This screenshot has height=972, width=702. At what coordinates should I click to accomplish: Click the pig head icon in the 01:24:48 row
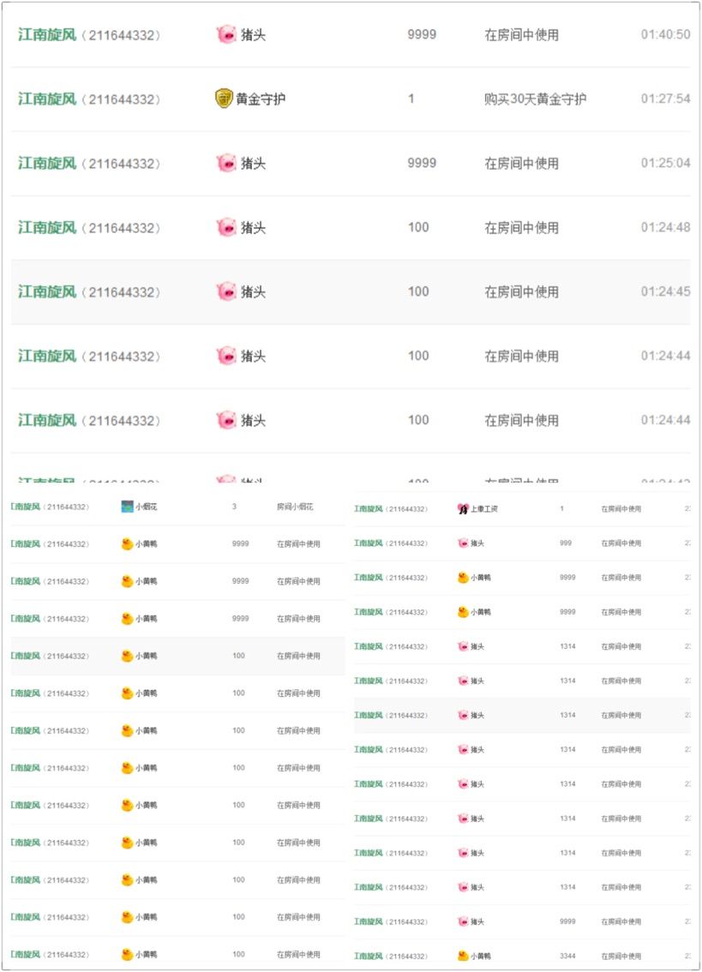(226, 227)
